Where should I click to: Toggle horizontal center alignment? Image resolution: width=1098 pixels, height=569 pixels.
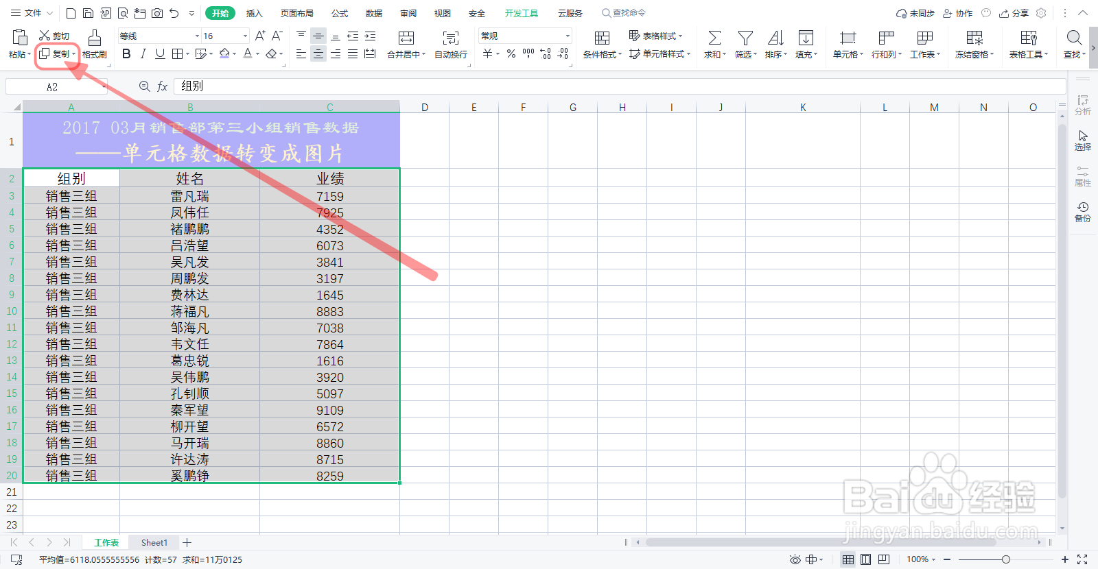(318, 53)
